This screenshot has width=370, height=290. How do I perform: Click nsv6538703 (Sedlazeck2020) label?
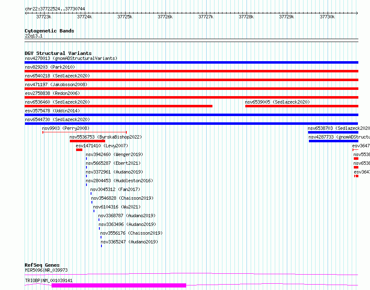tap(339, 128)
